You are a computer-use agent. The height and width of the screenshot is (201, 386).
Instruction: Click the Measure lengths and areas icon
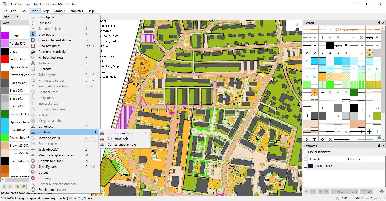[33, 155]
